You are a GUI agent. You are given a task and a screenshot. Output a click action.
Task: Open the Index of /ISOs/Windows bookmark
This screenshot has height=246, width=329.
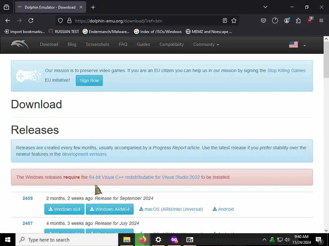click(158, 32)
